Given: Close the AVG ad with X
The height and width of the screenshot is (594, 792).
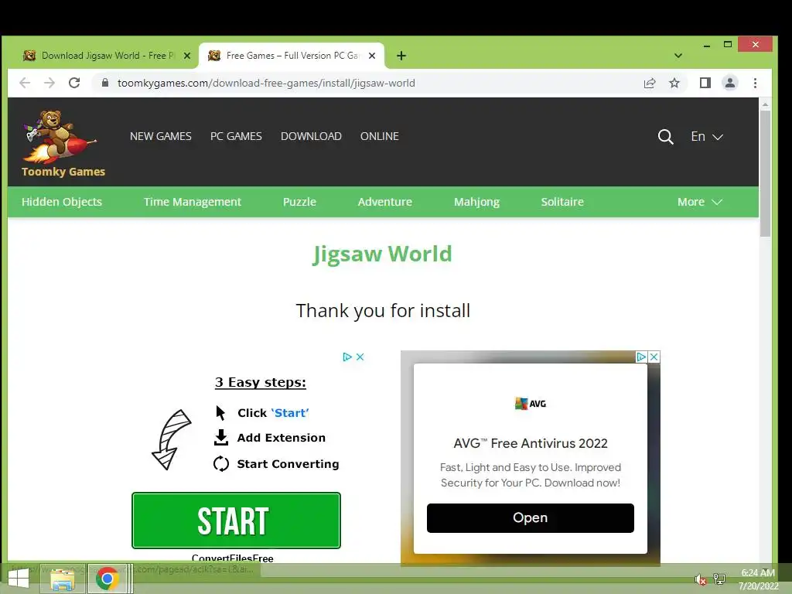Looking at the screenshot, I should tap(654, 357).
